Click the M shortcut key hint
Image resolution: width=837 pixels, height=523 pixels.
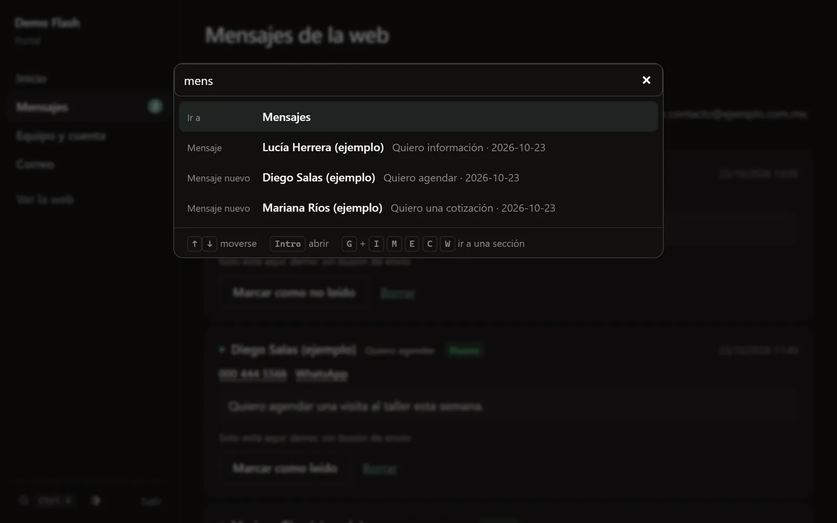(x=394, y=244)
